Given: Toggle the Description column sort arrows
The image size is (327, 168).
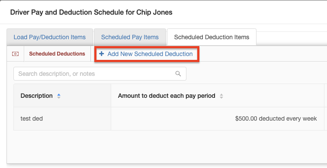Looking at the screenshot, I should click(x=59, y=96).
